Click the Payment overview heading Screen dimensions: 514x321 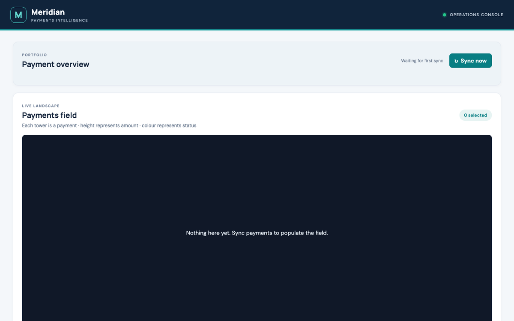56,65
